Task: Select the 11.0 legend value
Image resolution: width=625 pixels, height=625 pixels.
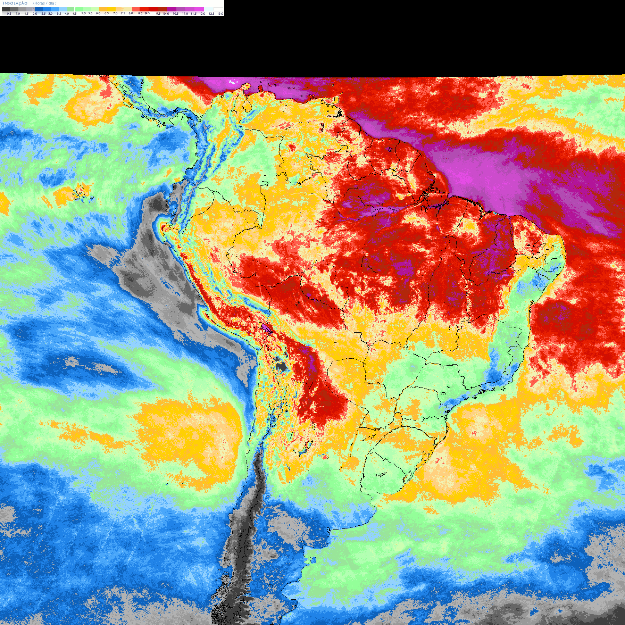Action: click(x=185, y=14)
